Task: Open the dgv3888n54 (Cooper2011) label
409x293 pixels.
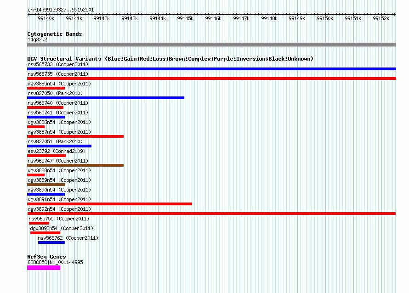Action: (x=59, y=170)
